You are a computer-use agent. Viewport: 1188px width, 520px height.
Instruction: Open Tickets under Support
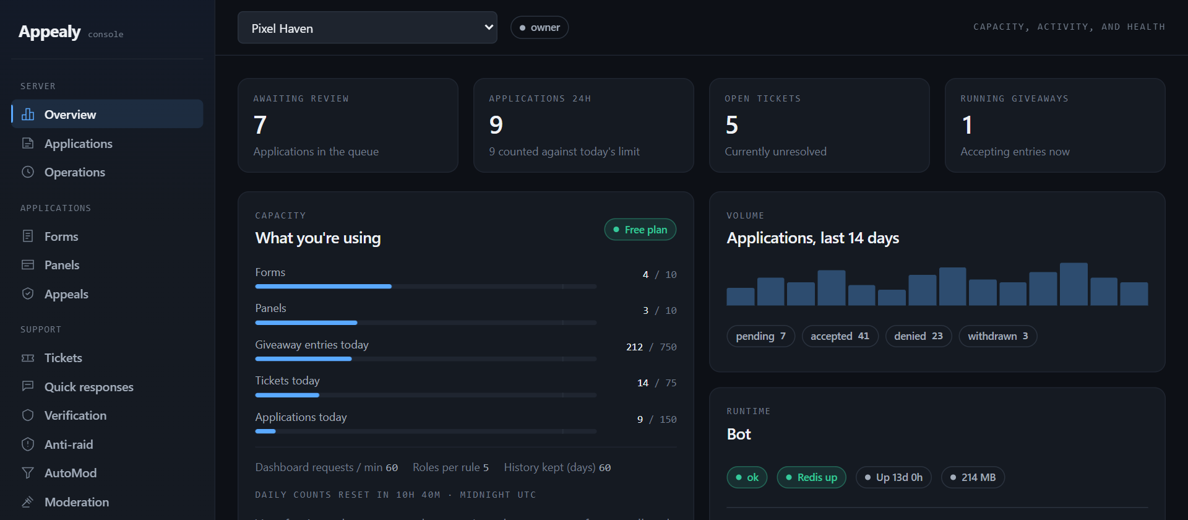coord(107,358)
